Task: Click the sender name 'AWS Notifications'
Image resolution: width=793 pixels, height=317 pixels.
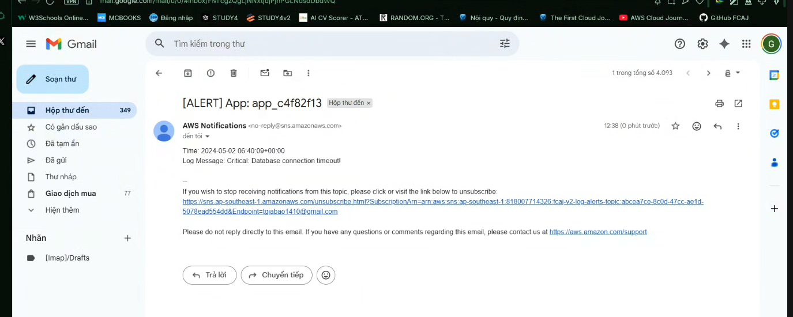Action: (215, 126)
